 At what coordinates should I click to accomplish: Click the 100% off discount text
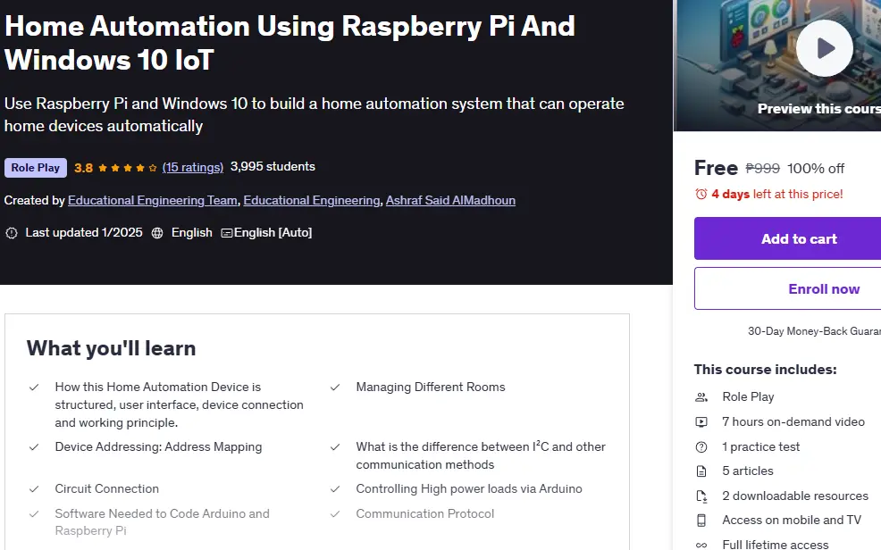(815, 169)
